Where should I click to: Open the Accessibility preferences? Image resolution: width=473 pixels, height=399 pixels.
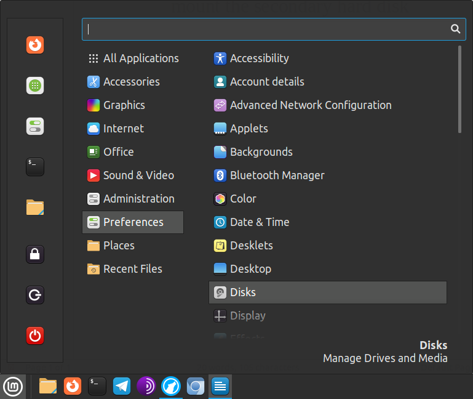[328, 58]
